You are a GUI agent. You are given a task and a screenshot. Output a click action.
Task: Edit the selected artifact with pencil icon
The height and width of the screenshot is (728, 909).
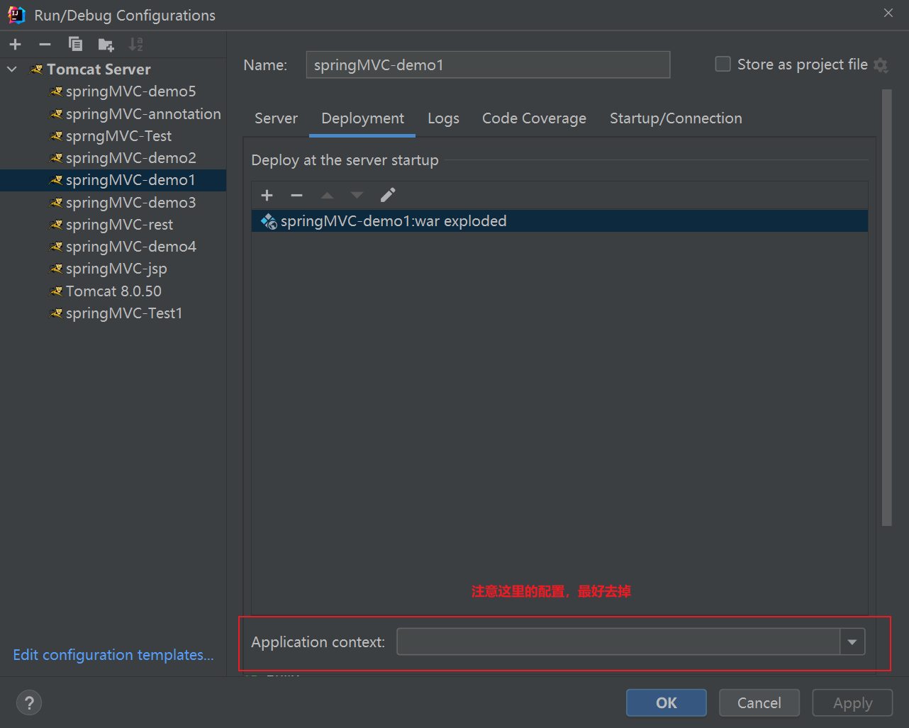[388, 196]
